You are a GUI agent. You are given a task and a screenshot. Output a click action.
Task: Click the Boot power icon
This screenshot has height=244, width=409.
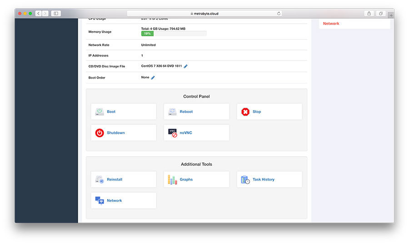coord(100,112)
